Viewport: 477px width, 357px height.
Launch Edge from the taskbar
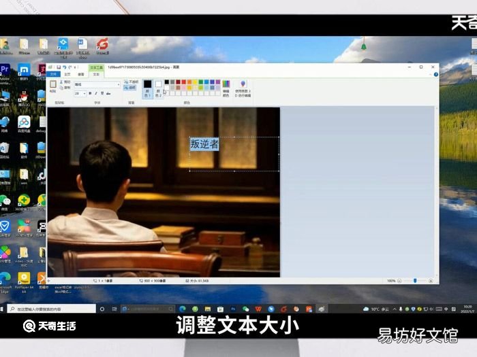pos(183,309)
